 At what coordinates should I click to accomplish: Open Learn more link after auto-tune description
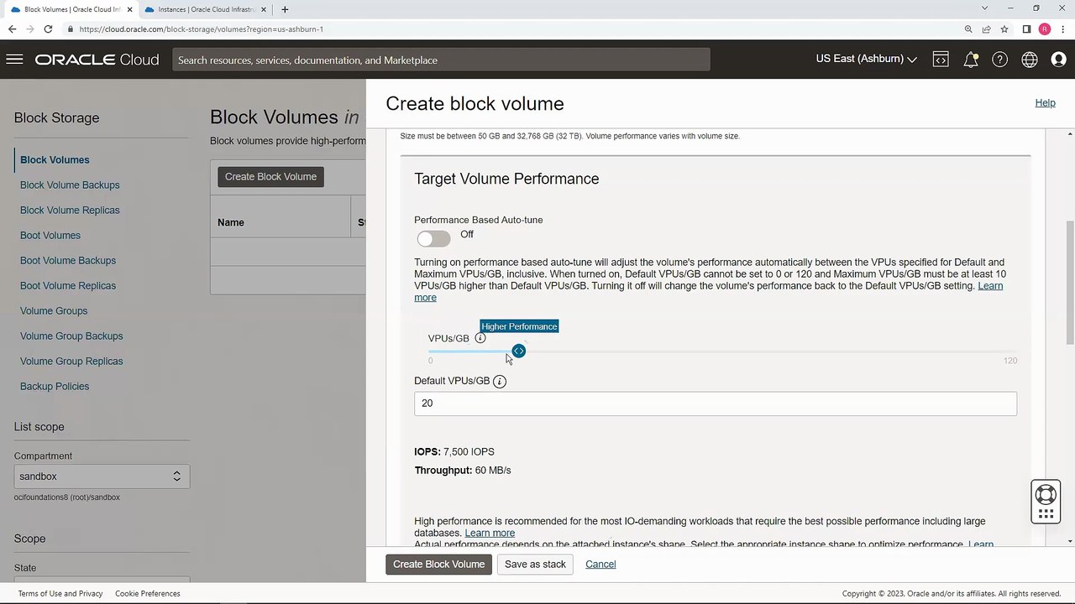click(x=708, y=291)
